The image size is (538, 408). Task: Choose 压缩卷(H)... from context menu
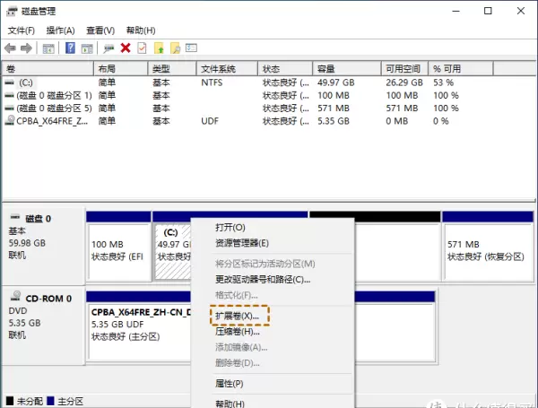(238, 331)
